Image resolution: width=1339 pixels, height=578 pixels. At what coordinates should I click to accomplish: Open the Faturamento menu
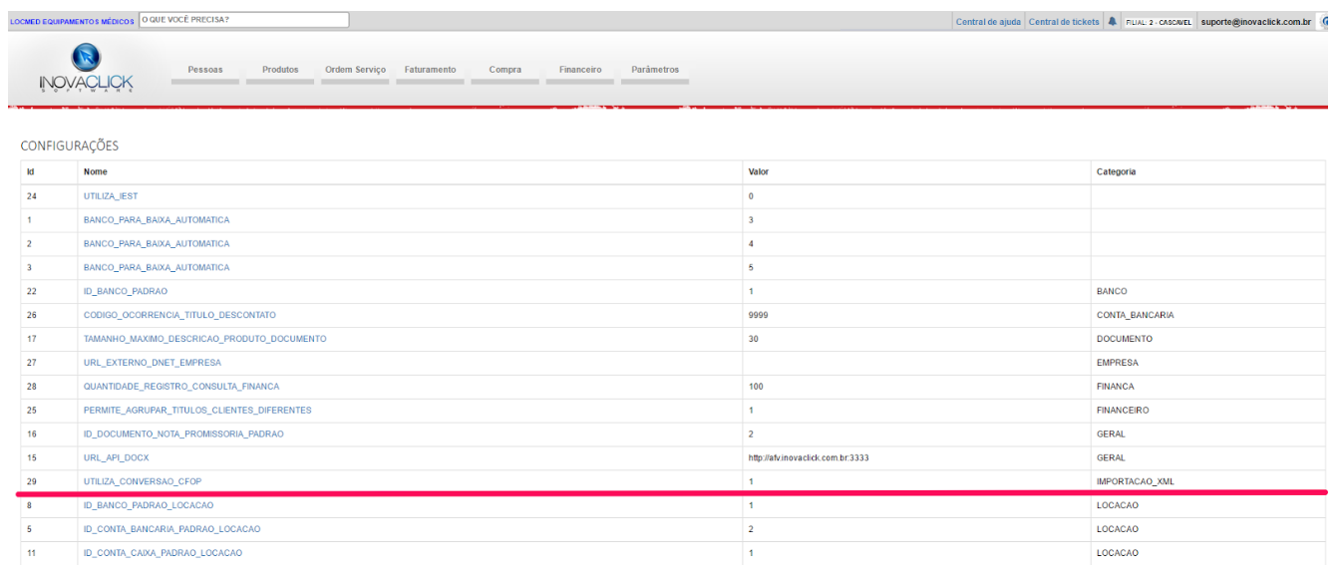(430, 70)
